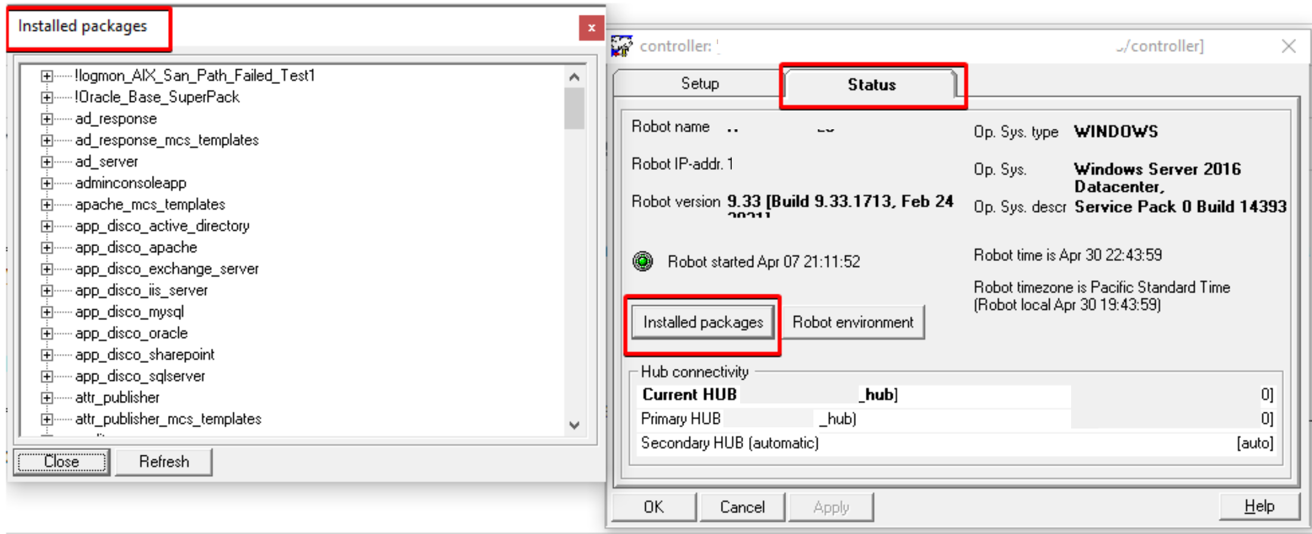The height and width of the screenshot is (534, 1312).
Task: Select the !Oracle_Base_SuperPack item
Action: point(157,97)
